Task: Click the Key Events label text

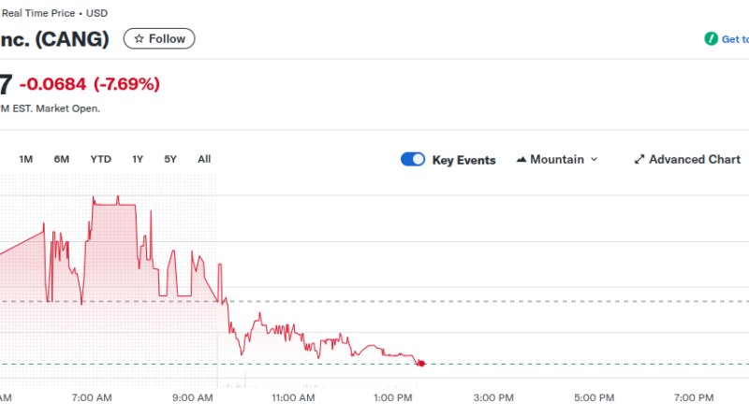Action: (463, 160)
